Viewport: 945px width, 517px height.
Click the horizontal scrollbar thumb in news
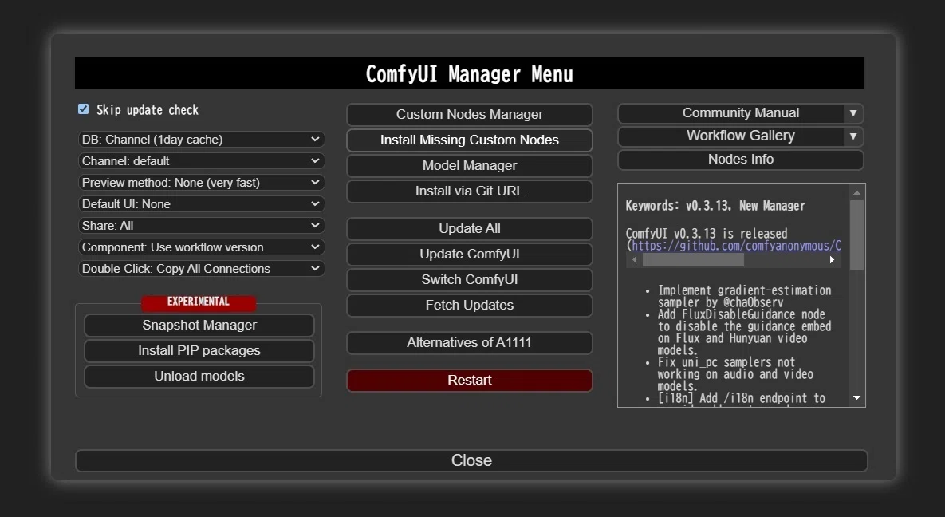(x=693, y=260)
